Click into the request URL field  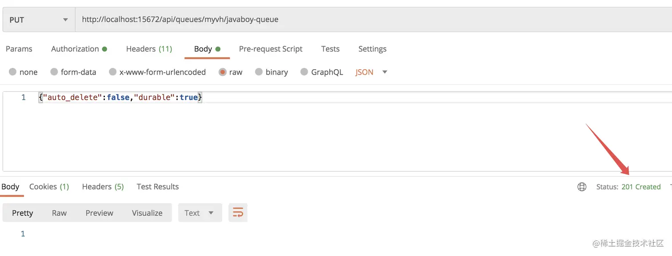tap(373, 20)
